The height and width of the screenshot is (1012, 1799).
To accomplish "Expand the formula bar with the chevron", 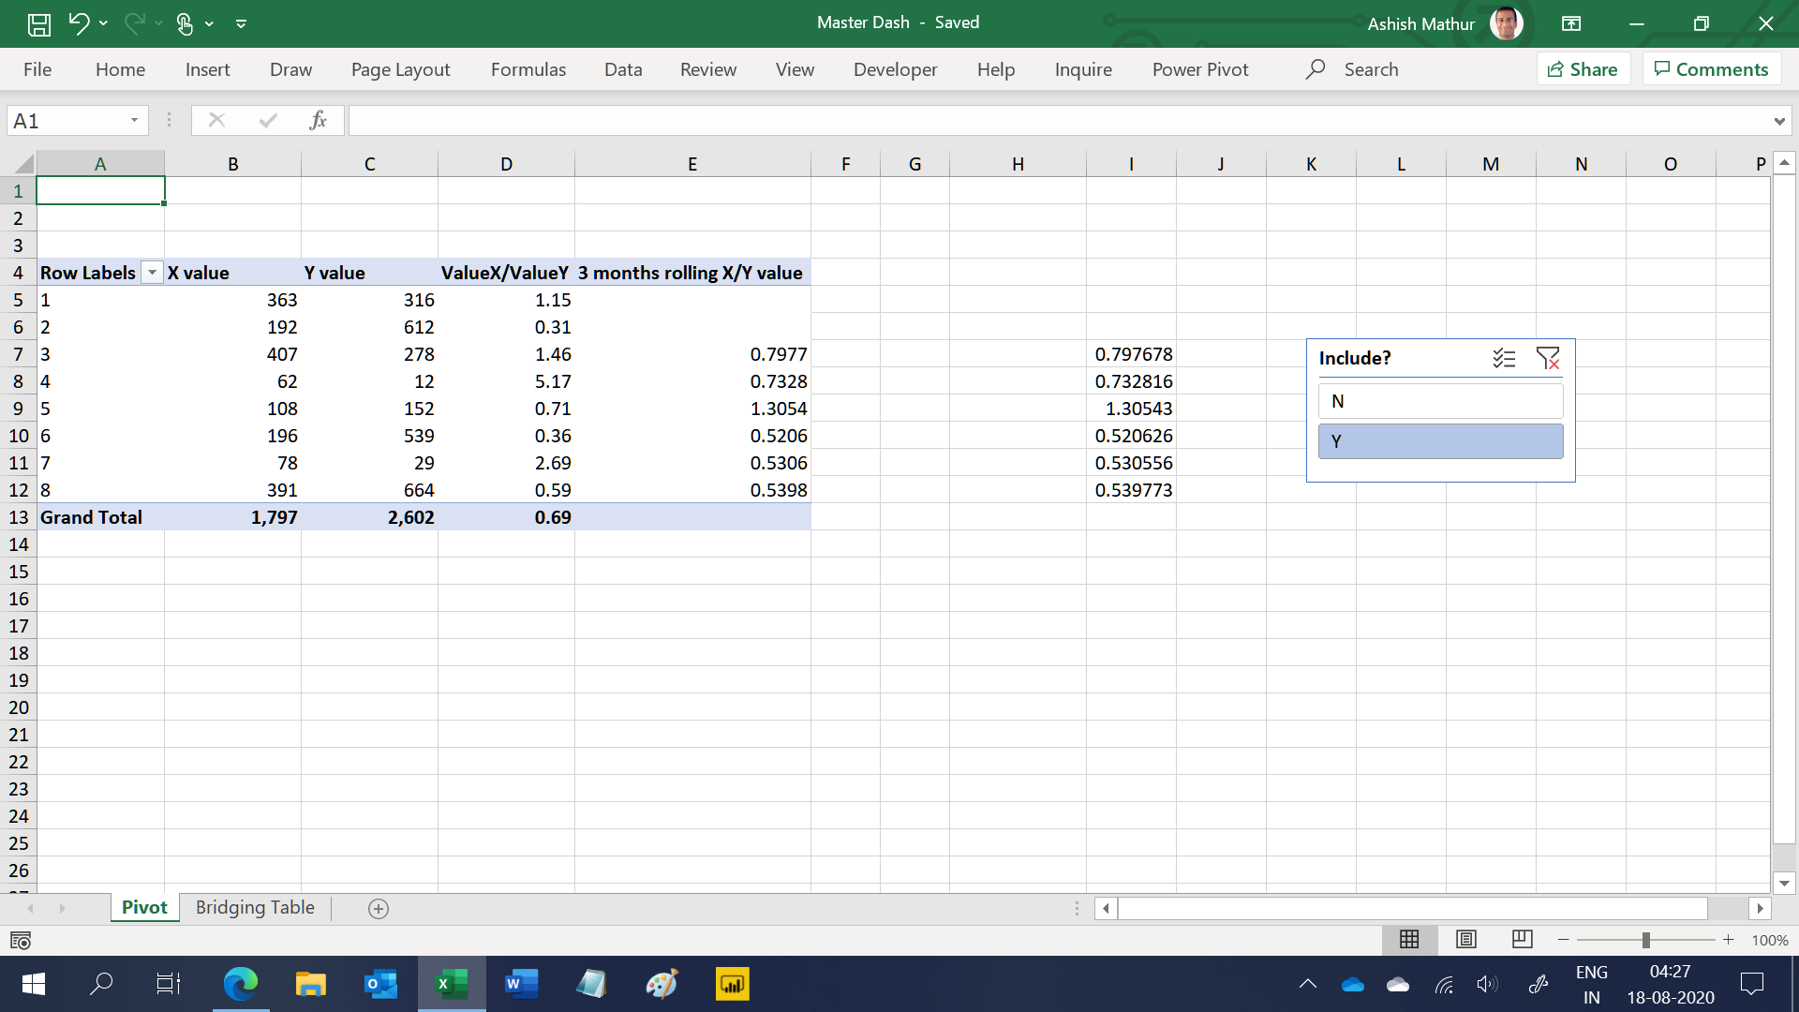I will (x=1778, y=121).
